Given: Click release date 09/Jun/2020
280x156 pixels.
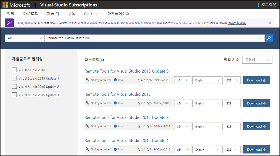Looking at the screenshot, I should pyautogui.click(x=162, y=80).
